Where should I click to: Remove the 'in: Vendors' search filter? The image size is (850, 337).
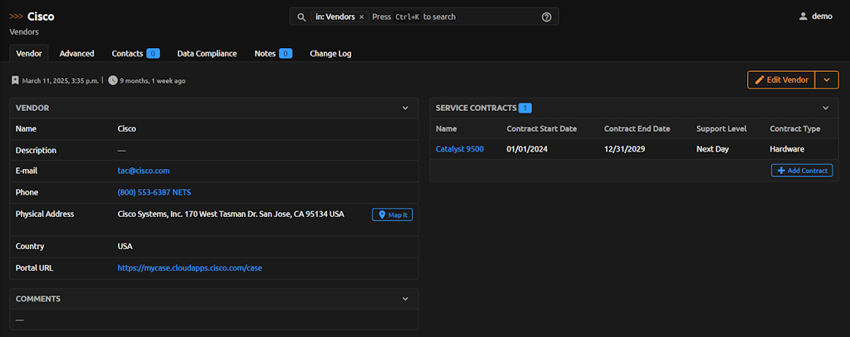click(x=362, y=17)
